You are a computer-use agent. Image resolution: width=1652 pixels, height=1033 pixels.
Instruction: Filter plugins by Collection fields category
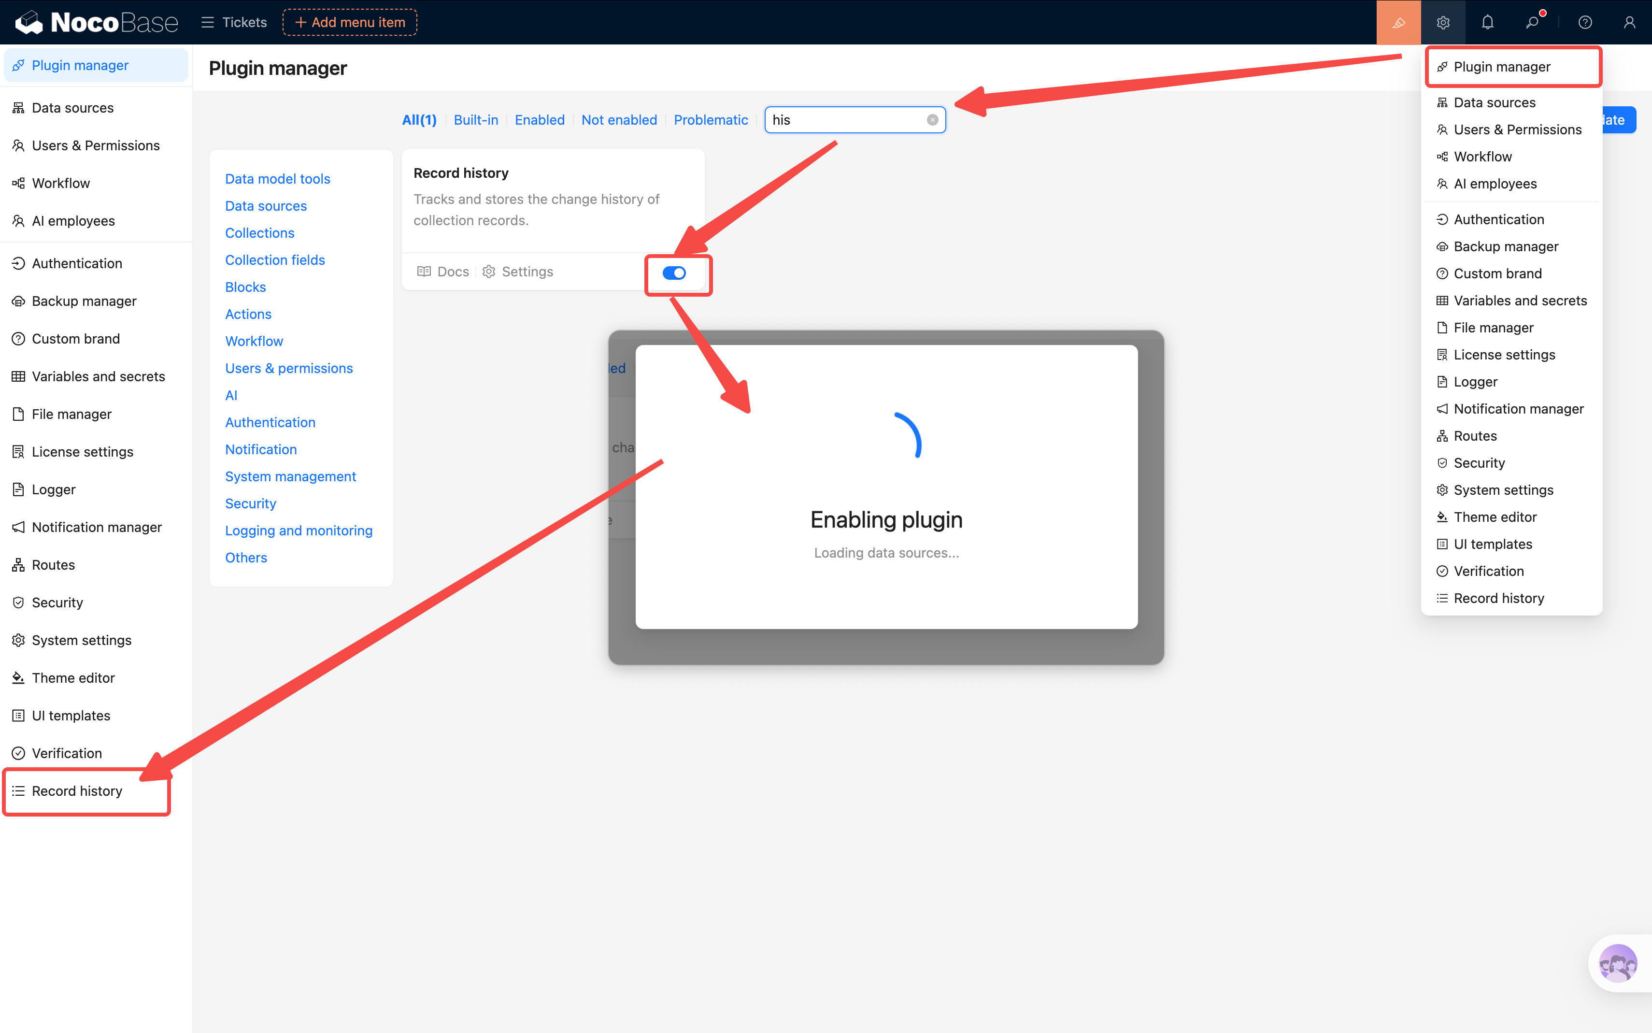(274, 260)
